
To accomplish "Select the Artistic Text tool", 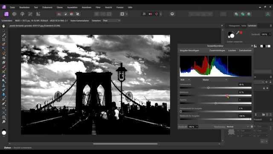I will click(x=4, y=113).
